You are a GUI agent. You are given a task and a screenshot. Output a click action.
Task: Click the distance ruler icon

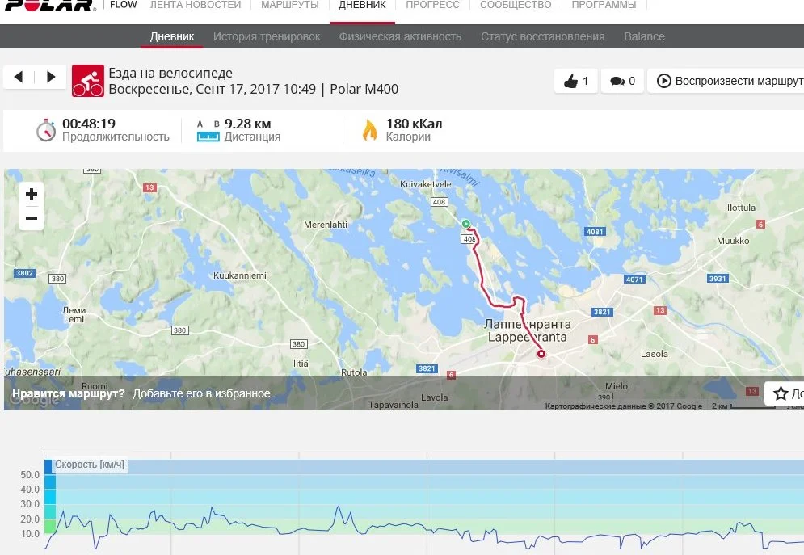(x=208, y=137)
